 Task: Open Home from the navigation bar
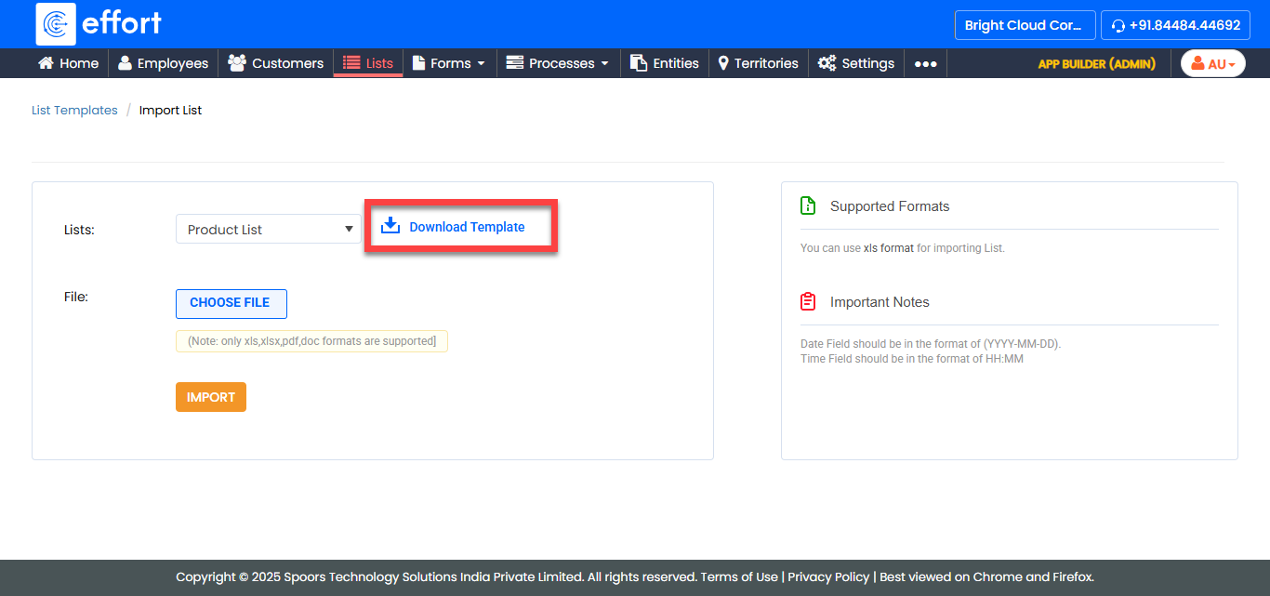[x=68, y=63]
